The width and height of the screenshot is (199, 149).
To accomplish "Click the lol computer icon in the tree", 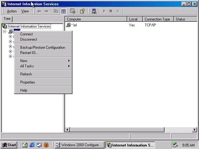I will tap(11, 31).
